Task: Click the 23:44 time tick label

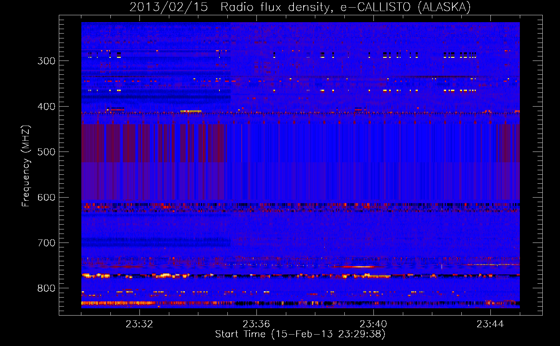Action: (490, 324)
